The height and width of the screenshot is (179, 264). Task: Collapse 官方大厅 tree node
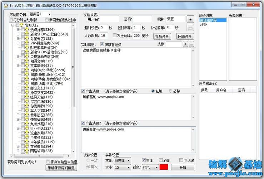click(13, 25)
